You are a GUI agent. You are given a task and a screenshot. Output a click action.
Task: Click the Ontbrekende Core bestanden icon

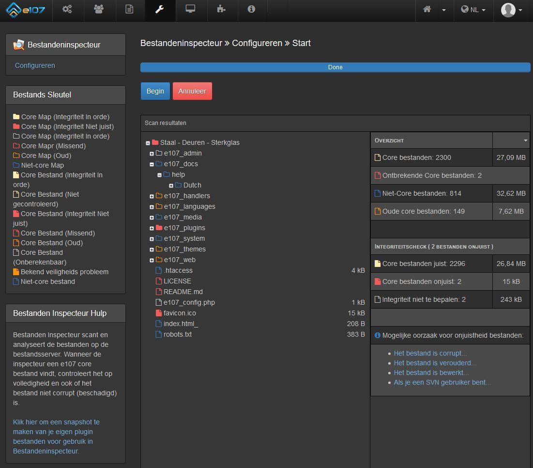click(377, 175)
